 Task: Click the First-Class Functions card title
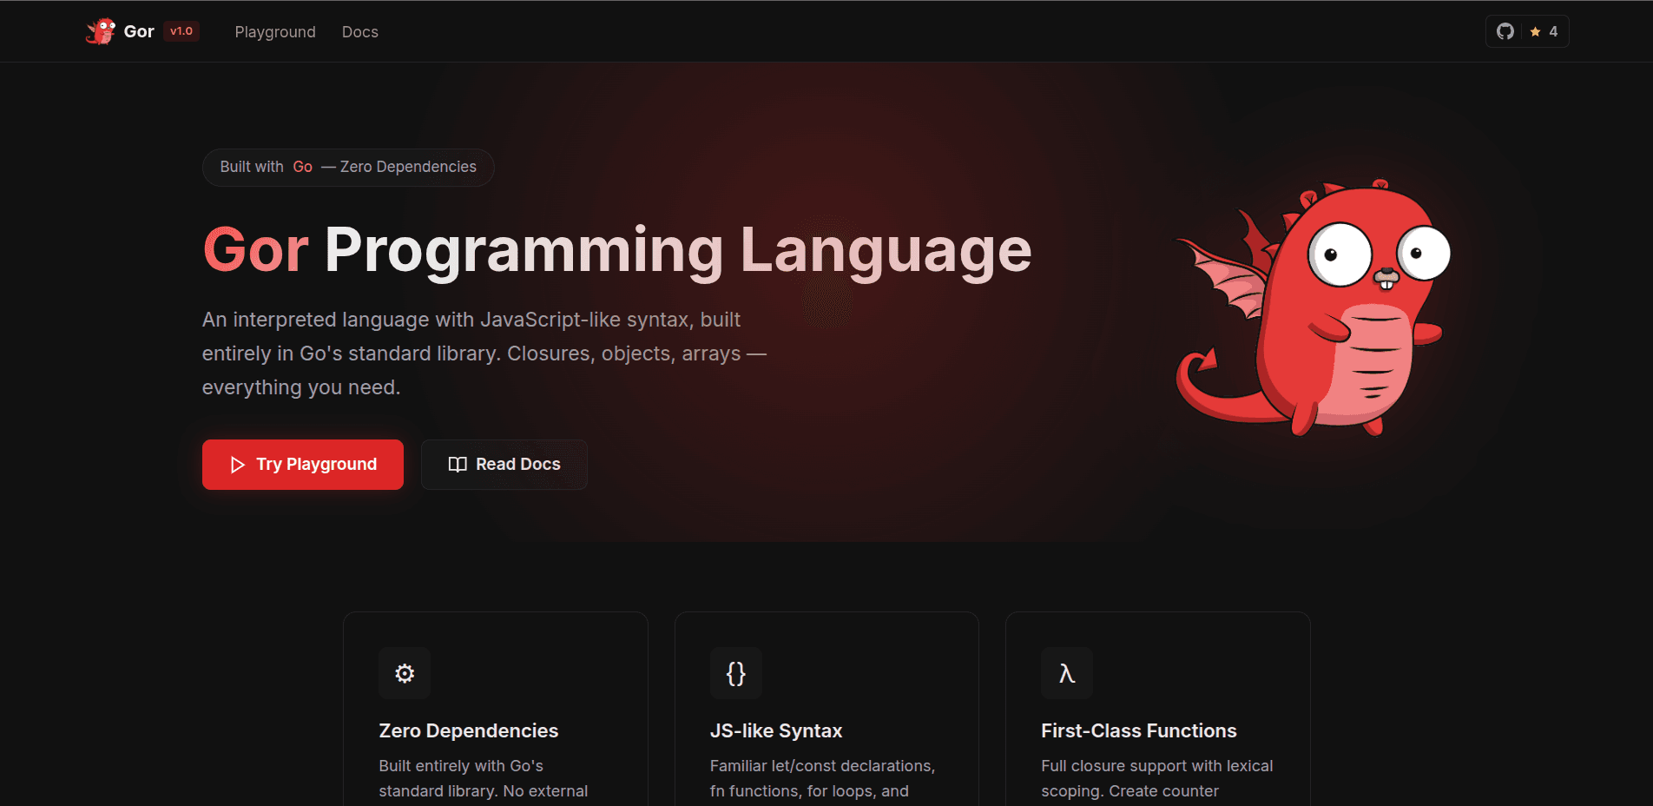click(1139, 731)
